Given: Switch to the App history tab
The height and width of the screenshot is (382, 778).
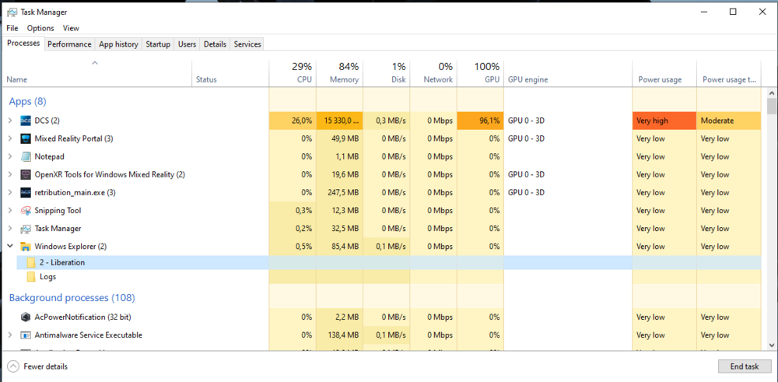Looking at the screenshot, I should [x=118, y=44].
